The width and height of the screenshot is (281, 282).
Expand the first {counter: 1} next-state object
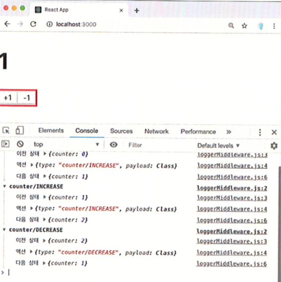(x=45, y=176)
